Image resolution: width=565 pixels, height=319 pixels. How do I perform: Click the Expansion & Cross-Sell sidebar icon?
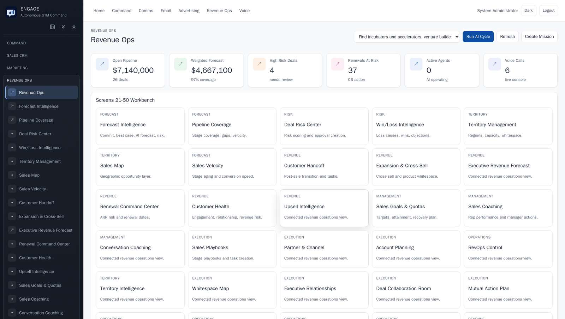tap(12, 216)
